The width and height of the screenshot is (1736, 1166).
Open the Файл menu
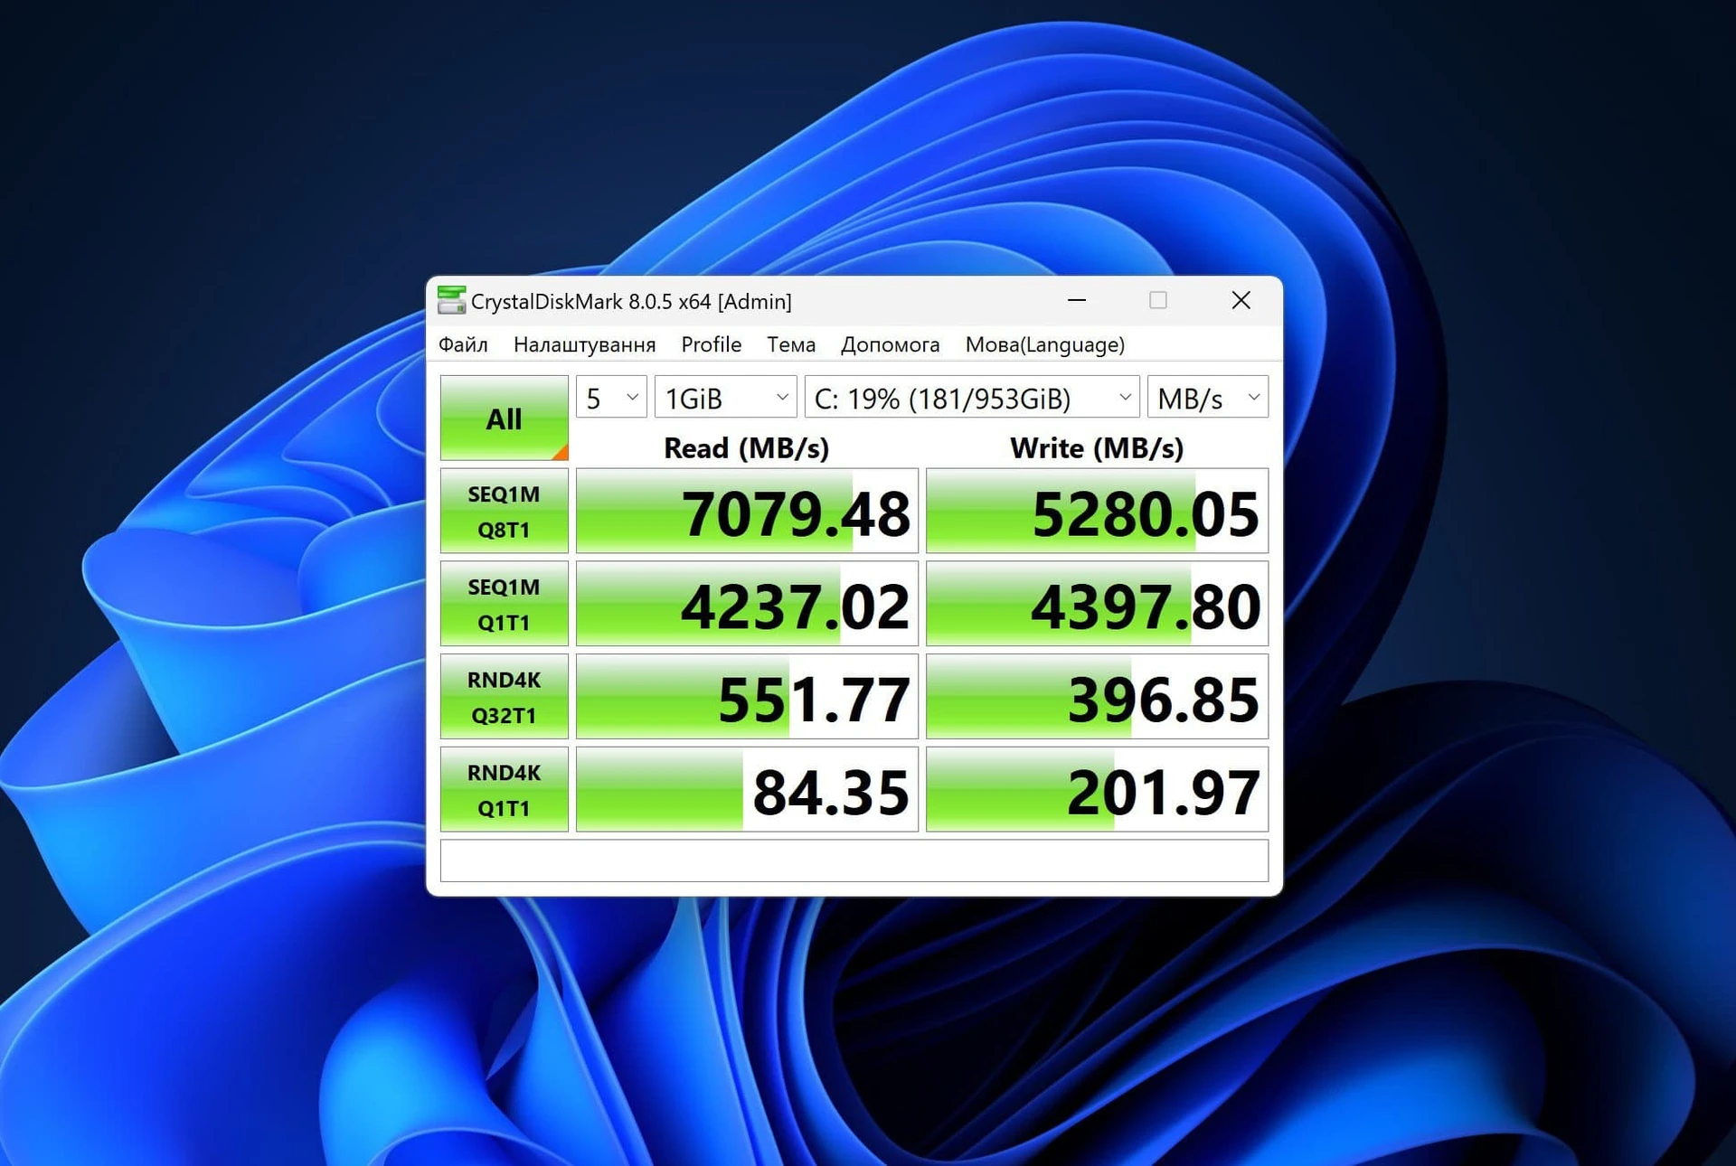tap(463, 345)
